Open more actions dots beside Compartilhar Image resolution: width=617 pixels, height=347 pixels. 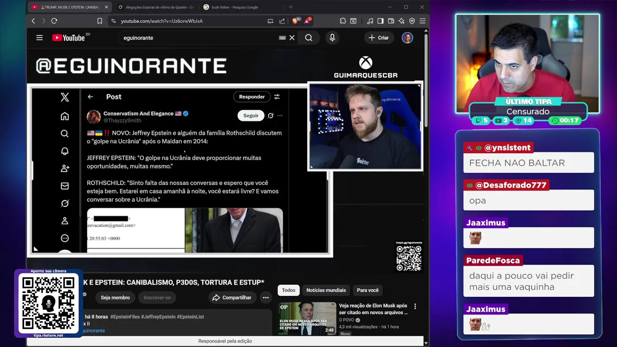pyautogui.click(x=265, y=297)
